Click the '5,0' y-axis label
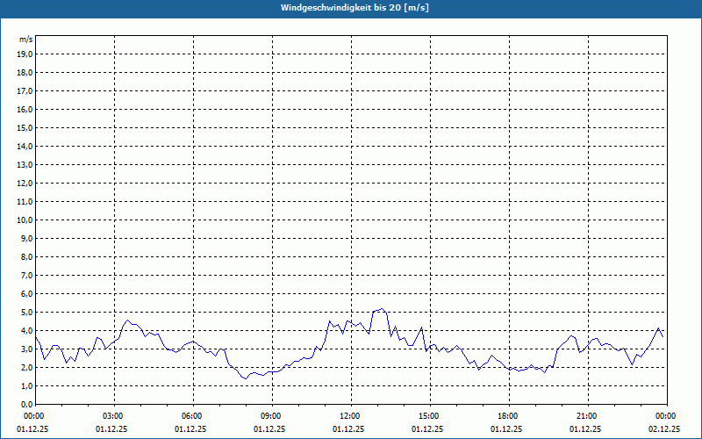The height and width of the screenshot is (439, 702). pos(26,313)
